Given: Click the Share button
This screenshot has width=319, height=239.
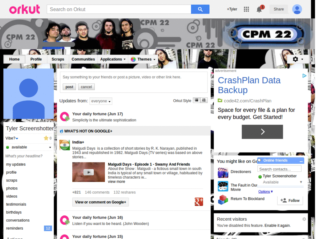Looking at the screenshot, I should point(279,9).
